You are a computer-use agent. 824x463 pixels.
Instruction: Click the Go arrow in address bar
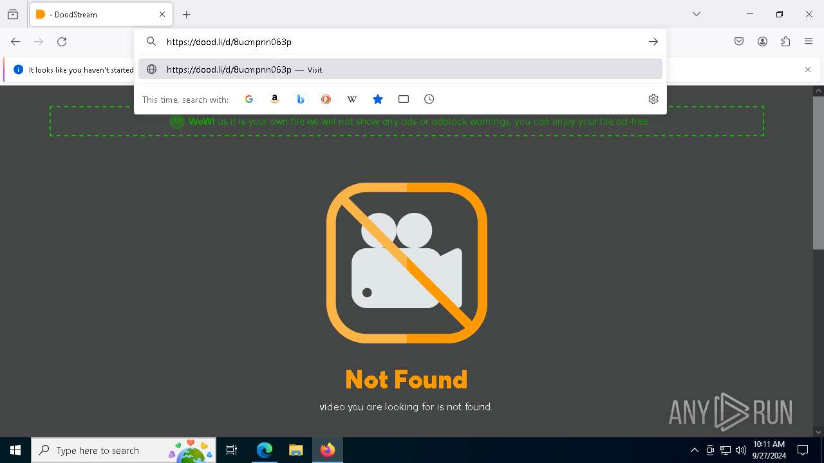click(x=653, y=42)
